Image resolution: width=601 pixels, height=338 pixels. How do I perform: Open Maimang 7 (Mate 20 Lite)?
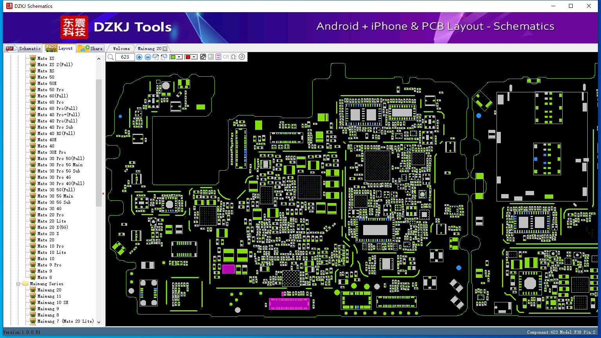coord(66,321)
